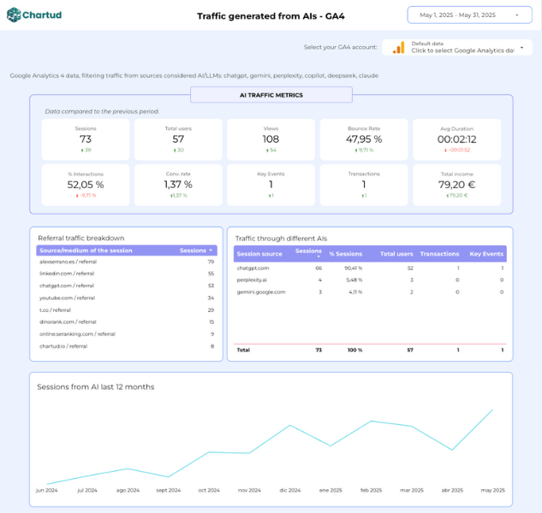The height and width of the screenshot is (513, 542).
Task: Select the AI TRAFFIC METRICS tab label
Action: (x=271, y=95)
